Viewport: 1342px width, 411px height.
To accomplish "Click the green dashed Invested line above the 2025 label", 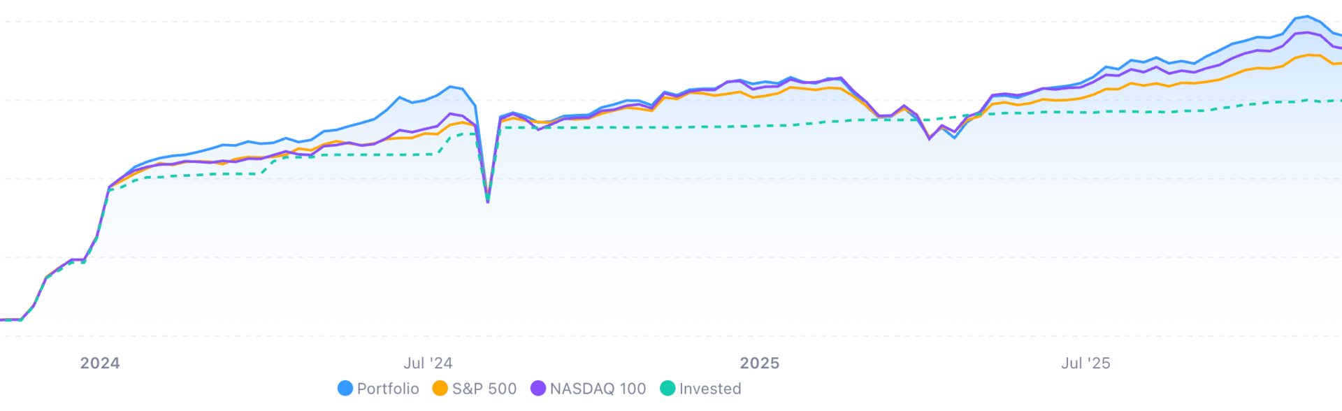I will 760,126.
